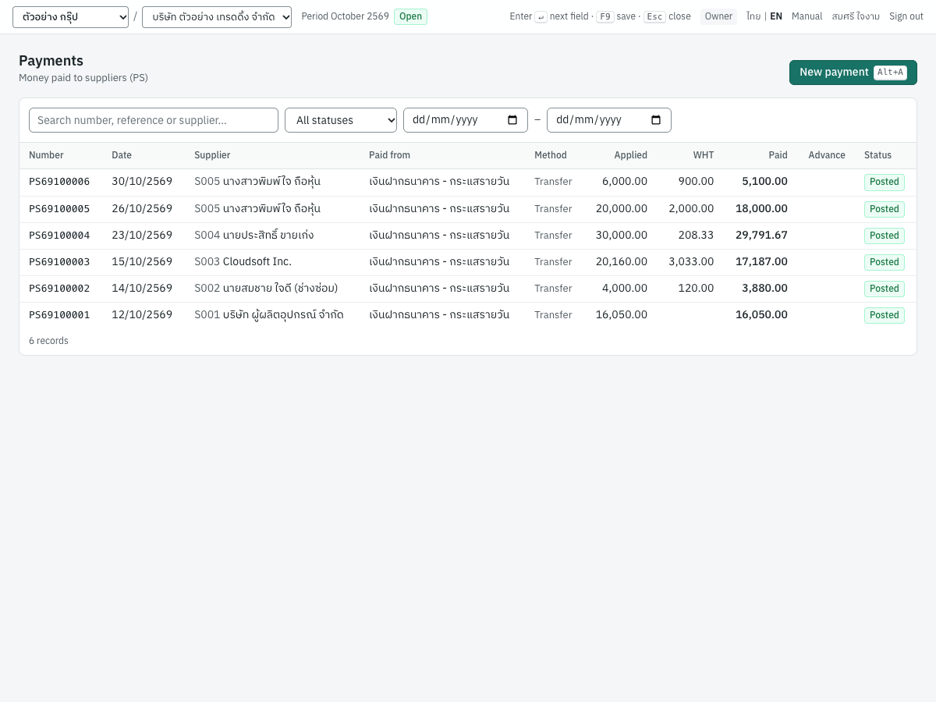Open payment PS69100005

click(x=59, y=208)
